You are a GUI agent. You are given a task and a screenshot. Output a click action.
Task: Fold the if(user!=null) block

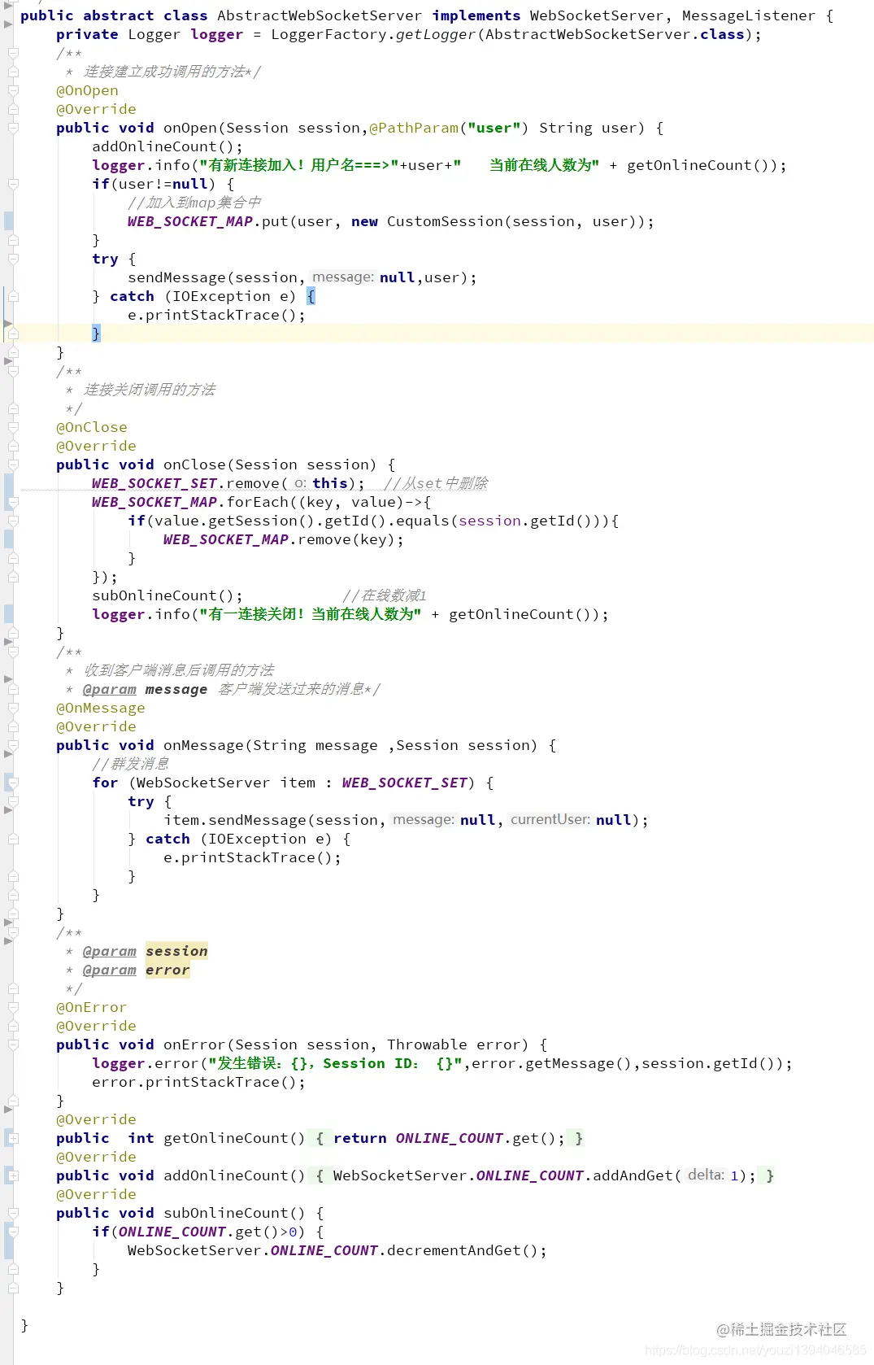(x=13, y=184)
